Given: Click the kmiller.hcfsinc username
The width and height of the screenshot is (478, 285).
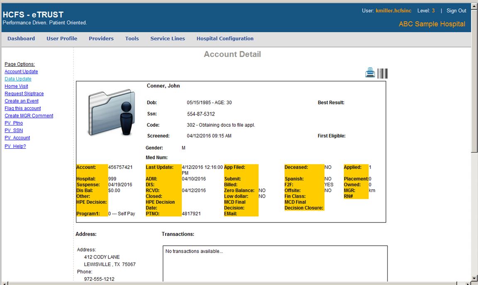Looking at the screenshot, I should pyautogui.click(x=393, y=11).
